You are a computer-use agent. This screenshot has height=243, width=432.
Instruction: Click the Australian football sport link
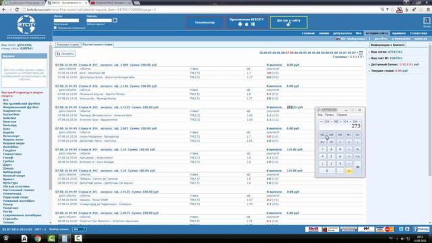coord(21,103)
